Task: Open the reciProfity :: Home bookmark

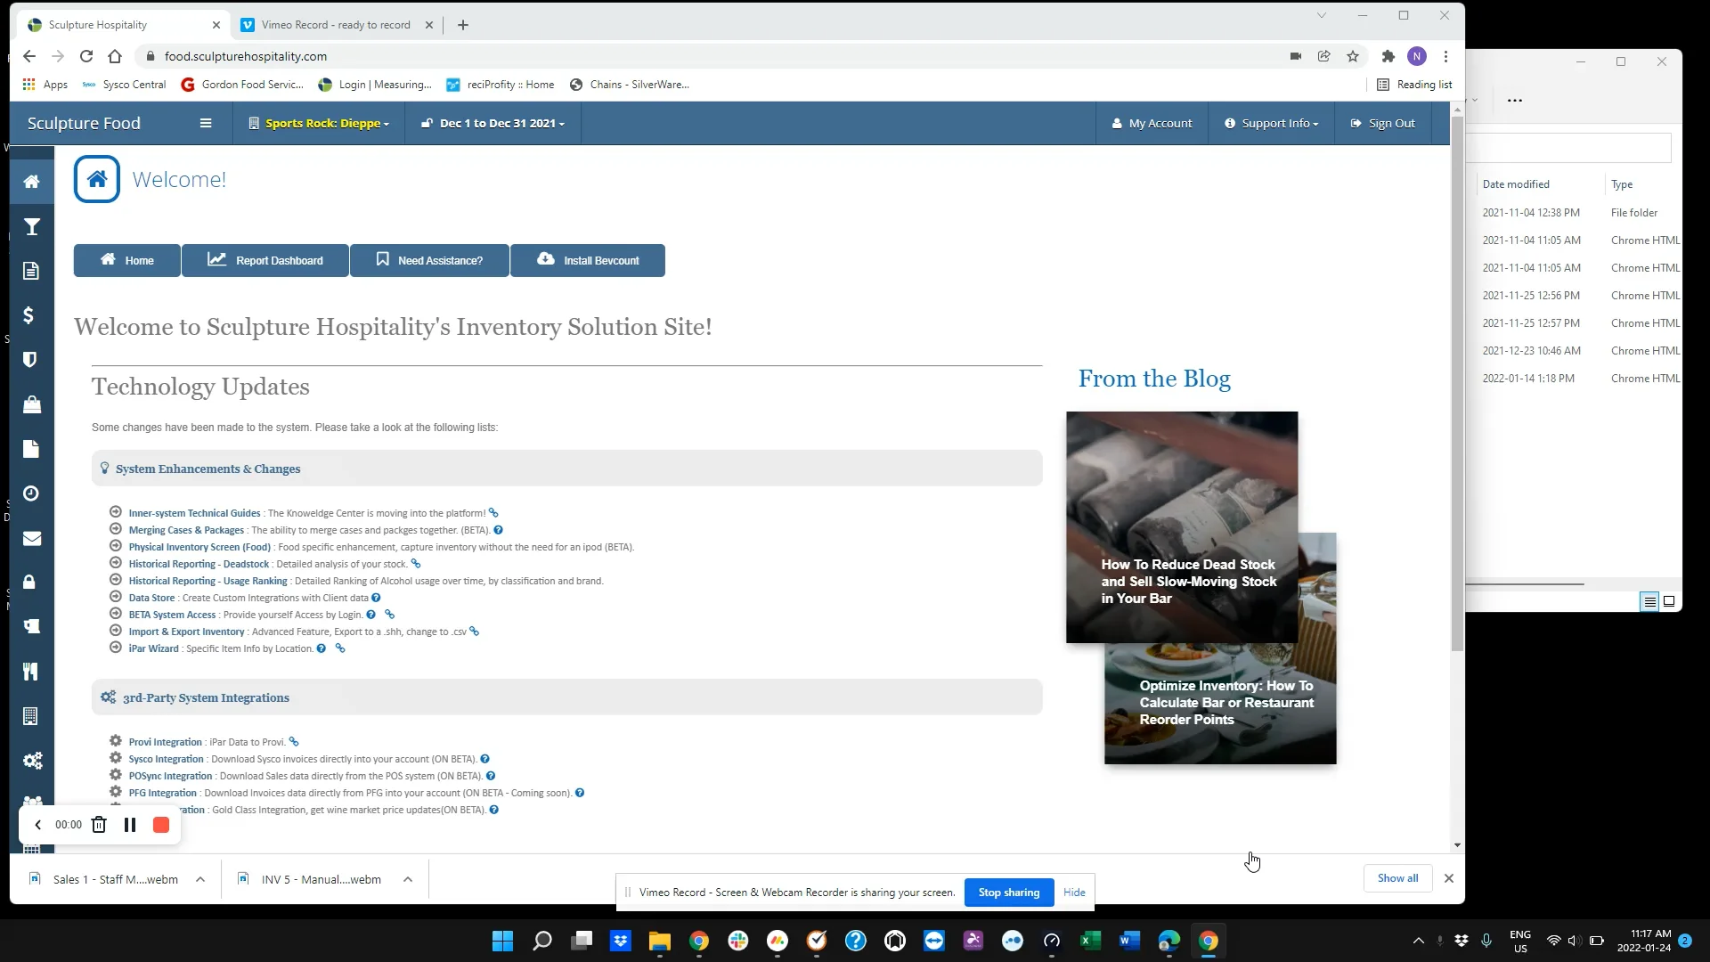Action: pyautogui.click(x=500, y=85)
